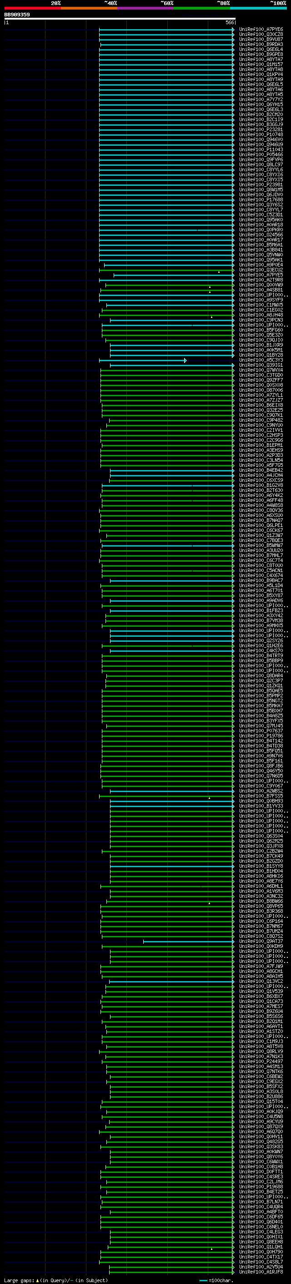Select label UniRef100_Q8DAR4
The width and height of the screenshot is (291, 1284).
(261, 676)
